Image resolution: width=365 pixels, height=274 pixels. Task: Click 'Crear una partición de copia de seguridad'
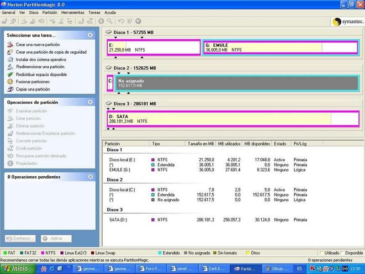[x=51, y=52]
